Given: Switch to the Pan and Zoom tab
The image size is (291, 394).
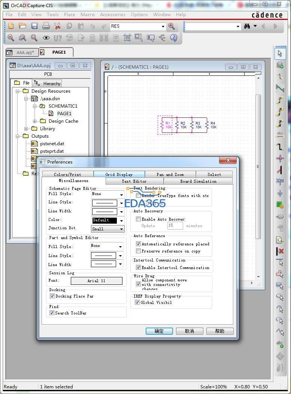Looking at the screenshot, I should click(170, 174).
